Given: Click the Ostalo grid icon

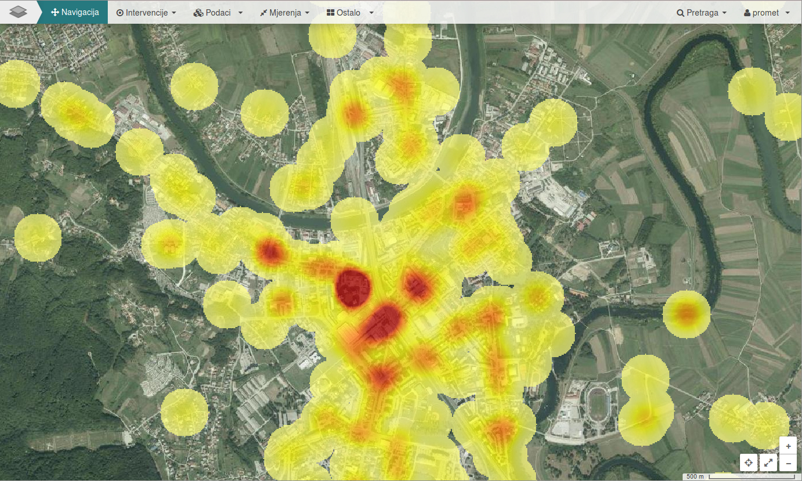Looking at the screenshot, I should tap(330, 13).
